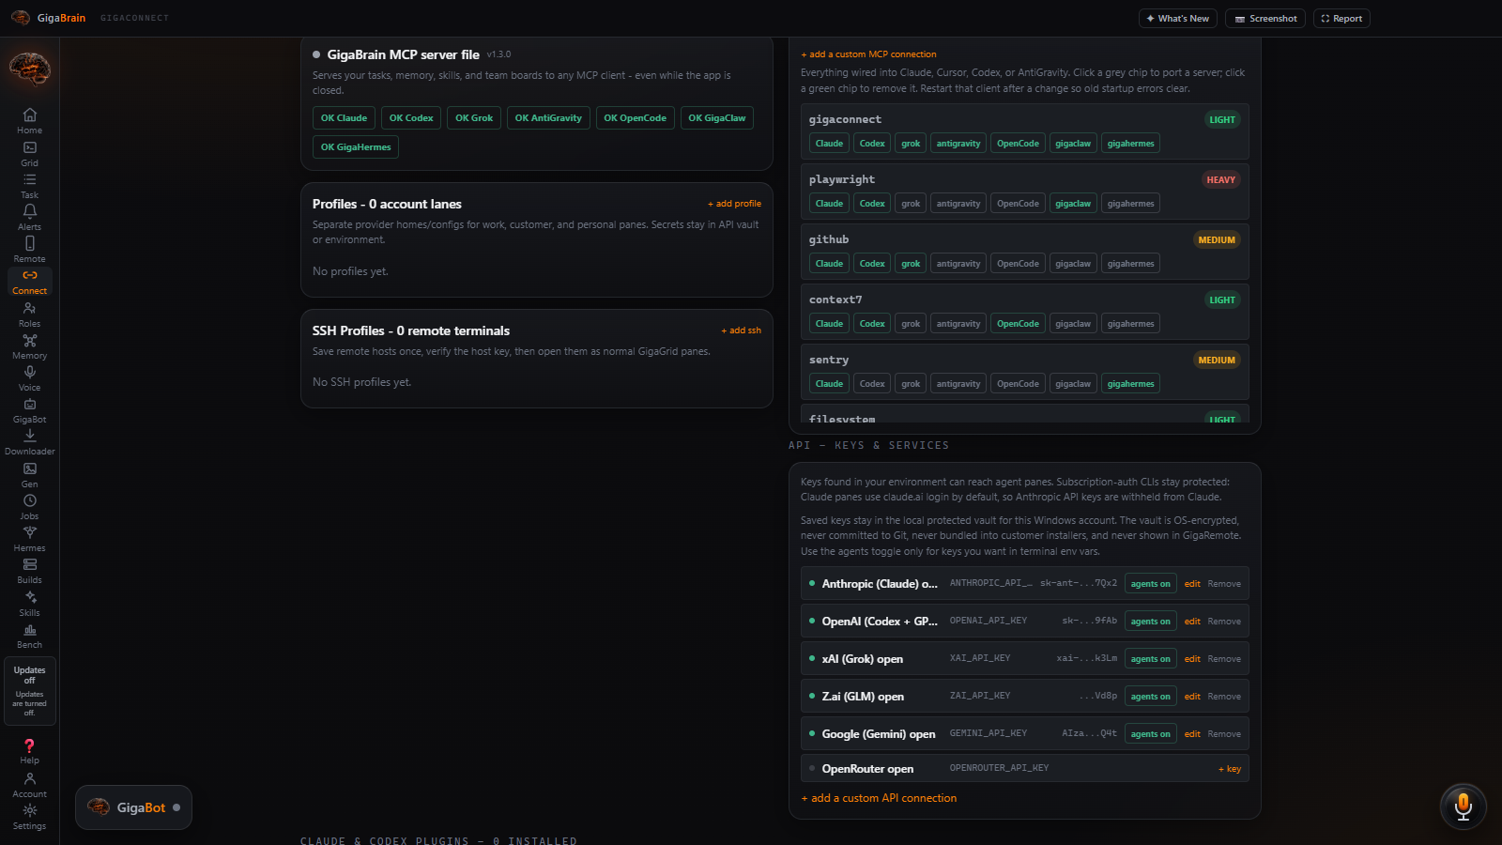Open Builds sidebar icon
This screenshot has width=1502, height=845.
tap(29, 571)
